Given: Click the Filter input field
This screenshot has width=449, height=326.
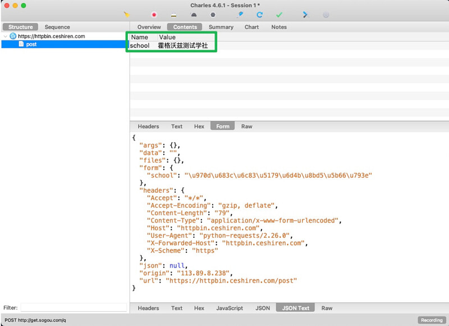Looking at the screenshot, I should tap(74, 307).
